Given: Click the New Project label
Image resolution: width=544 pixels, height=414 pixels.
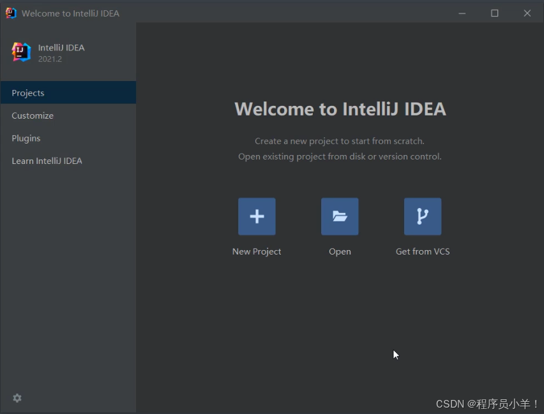Looking at the screenshot, I should click(257, 252).
